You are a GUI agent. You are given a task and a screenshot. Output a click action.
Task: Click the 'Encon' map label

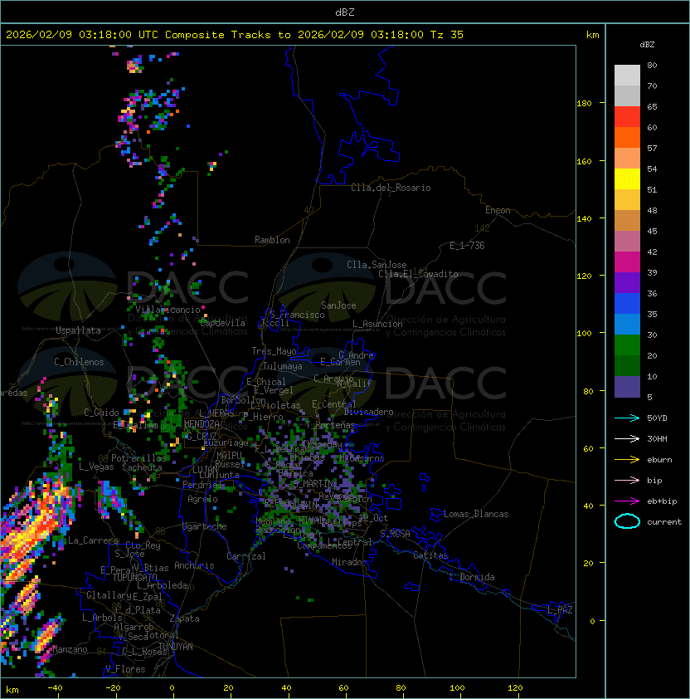pos(498,210)
